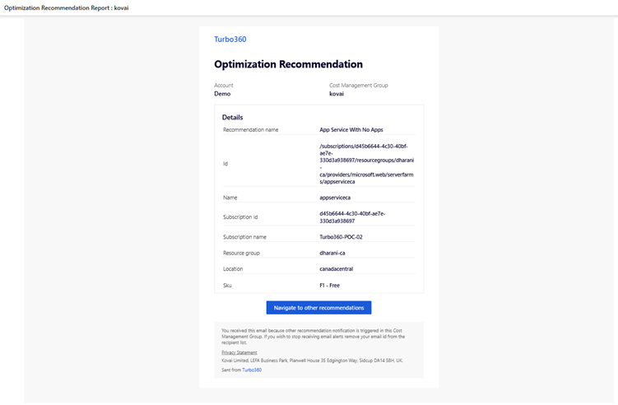Click the Kovai Limited address line
Viewport: 618px width, 405px height.
pos(312,361)
